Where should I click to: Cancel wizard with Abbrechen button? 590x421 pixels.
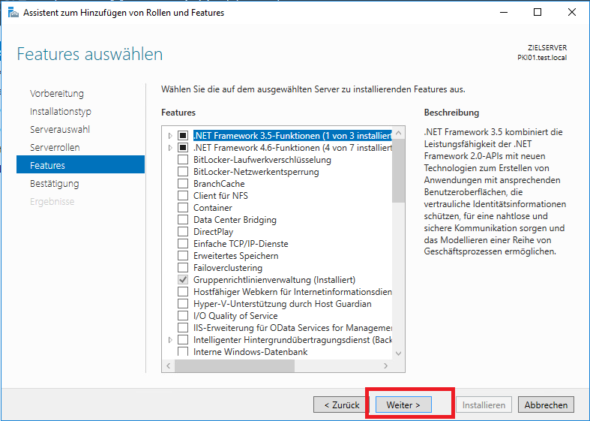coord(546,404)
